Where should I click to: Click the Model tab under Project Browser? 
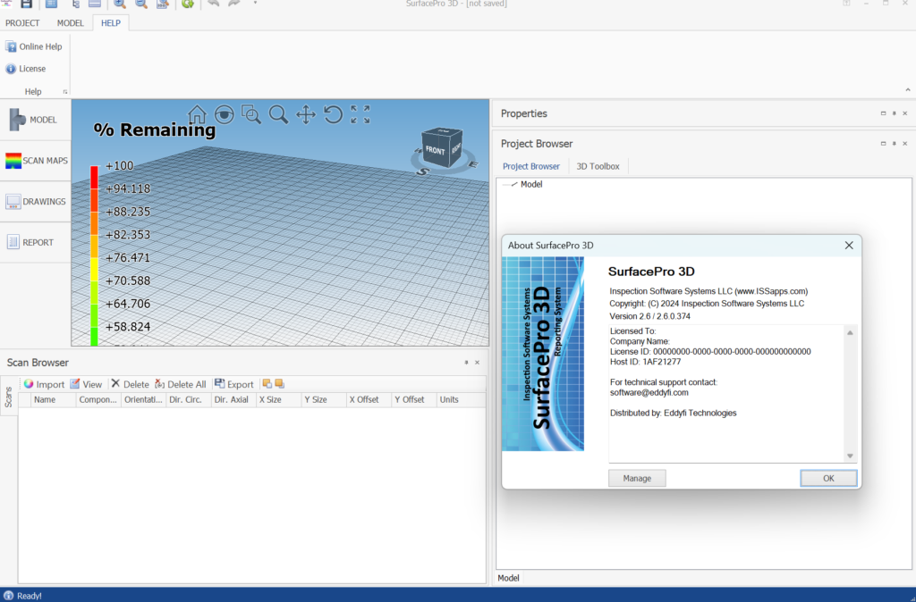(508, 578)
